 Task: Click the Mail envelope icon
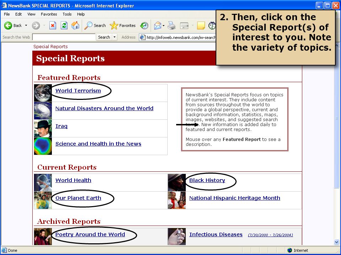(x=157, y=25)
